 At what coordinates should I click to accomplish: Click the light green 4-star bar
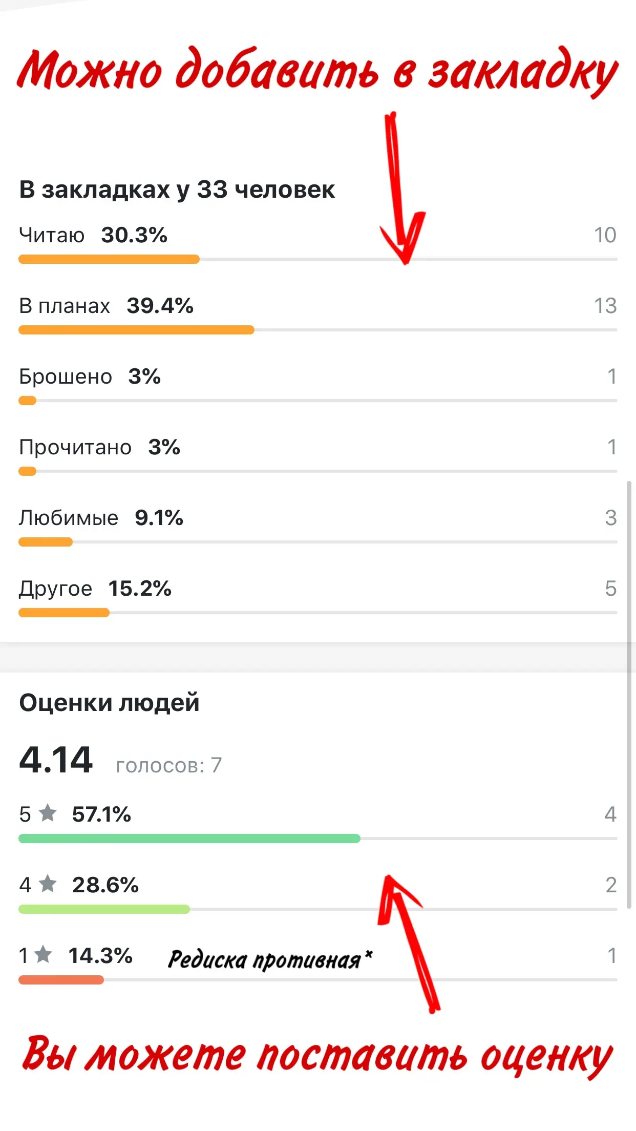tap(104, 909)
